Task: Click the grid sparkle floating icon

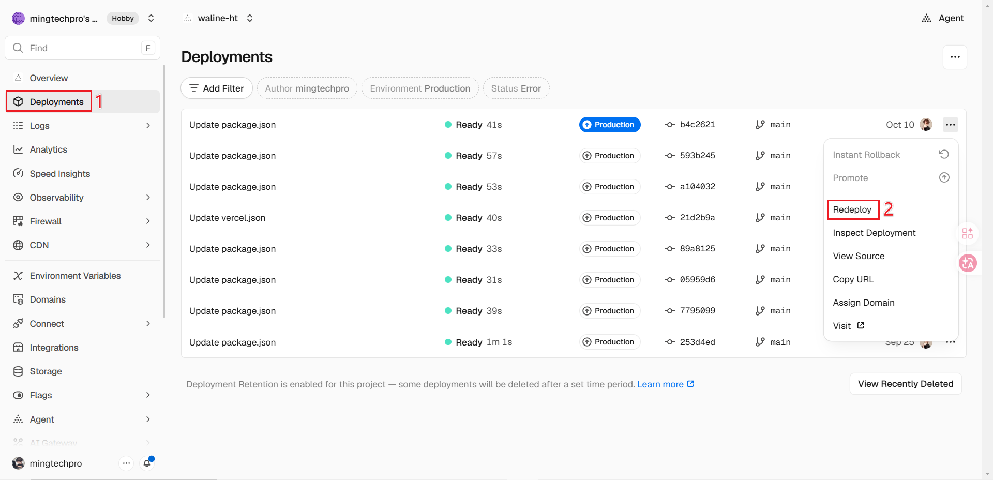Action: coord(968,233)
